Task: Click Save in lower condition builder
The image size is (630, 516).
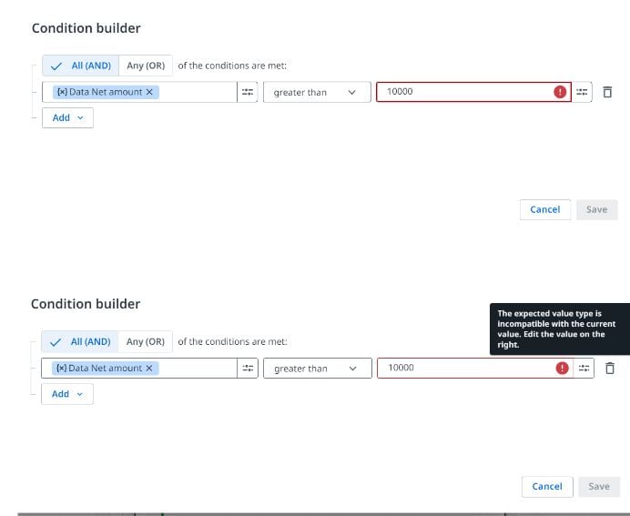Action: [x=599, y=487]
